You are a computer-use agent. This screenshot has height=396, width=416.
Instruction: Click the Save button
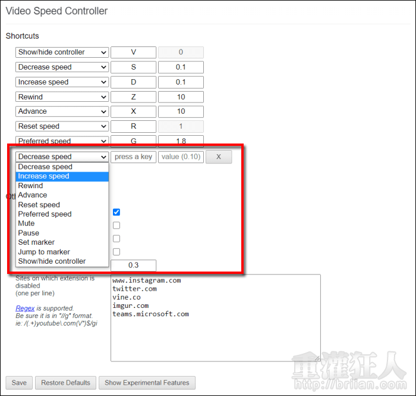(19, 382)
